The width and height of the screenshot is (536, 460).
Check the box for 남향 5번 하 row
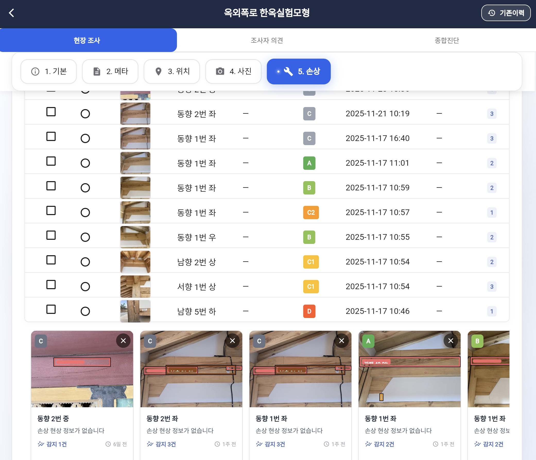point(51,309)
